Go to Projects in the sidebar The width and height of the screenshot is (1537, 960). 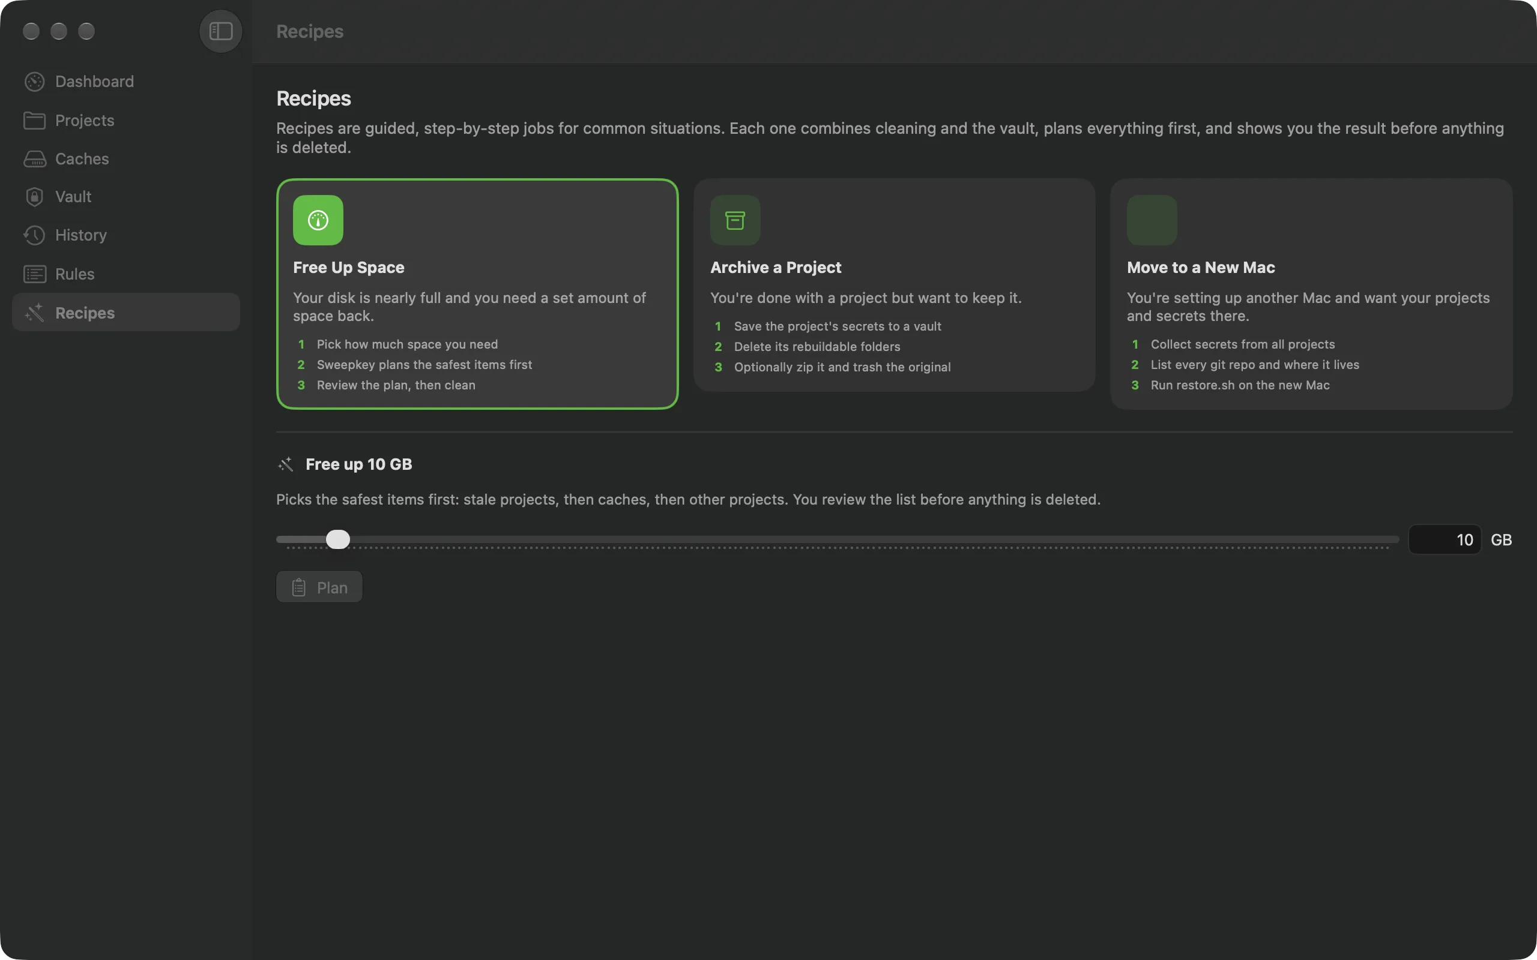(x=125, y=121)
